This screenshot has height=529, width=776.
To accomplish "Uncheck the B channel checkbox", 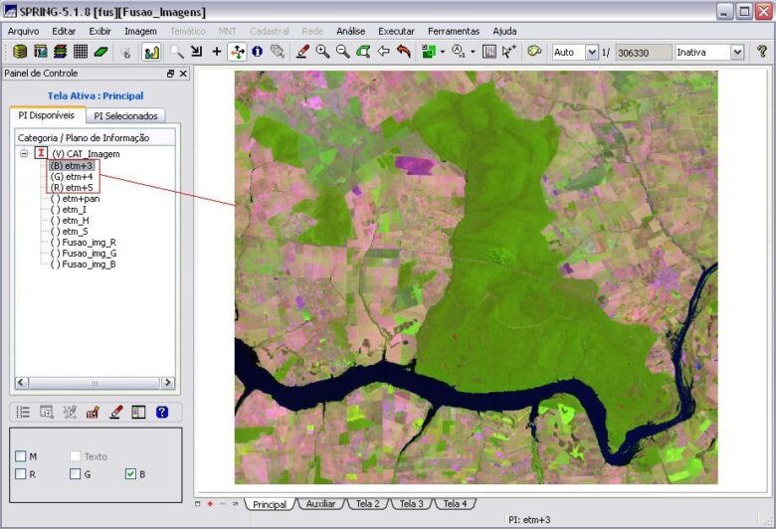I will 130,474.
